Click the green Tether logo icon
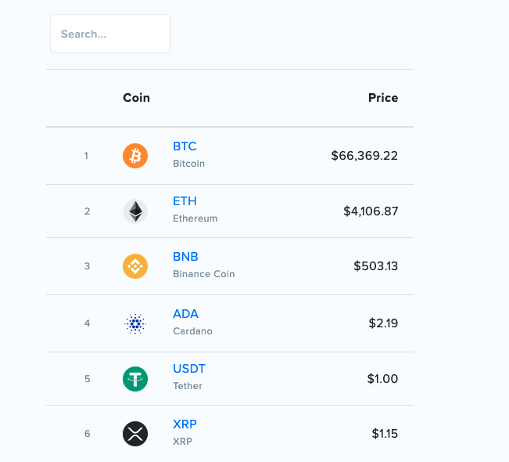Screen dimensions: 509x462 coord(135,379)
